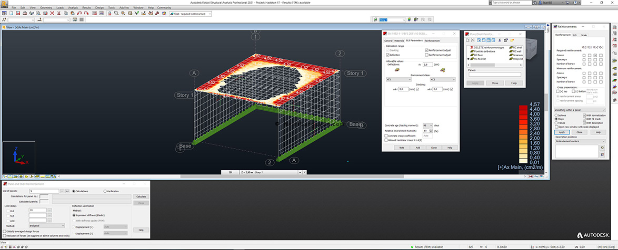The height and width of the screenshot is (250, 618).
Task: Click the Zoom window magnifier icon
Action: pos(116,13)
